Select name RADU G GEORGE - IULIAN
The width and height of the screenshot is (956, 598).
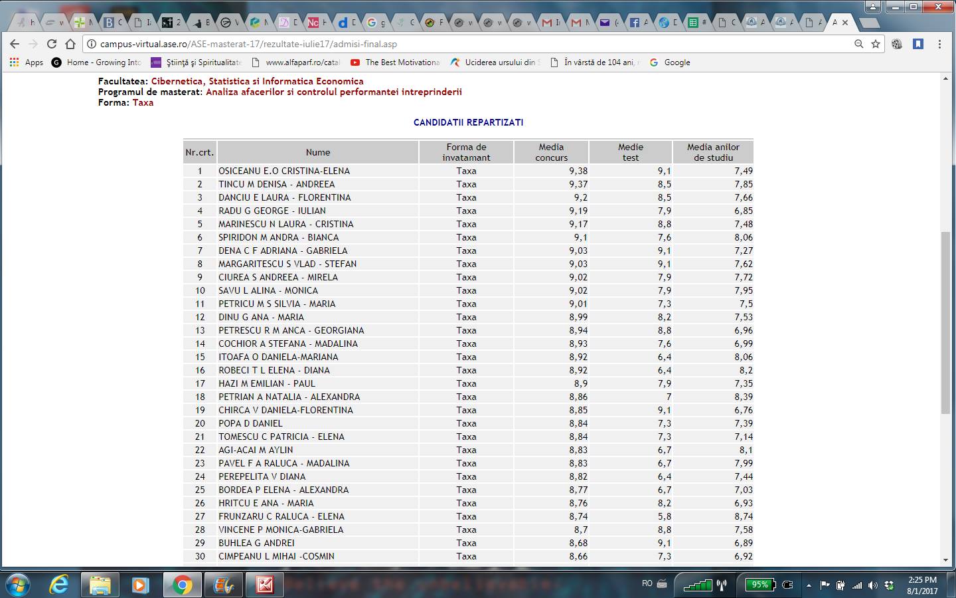pos(272,211)
